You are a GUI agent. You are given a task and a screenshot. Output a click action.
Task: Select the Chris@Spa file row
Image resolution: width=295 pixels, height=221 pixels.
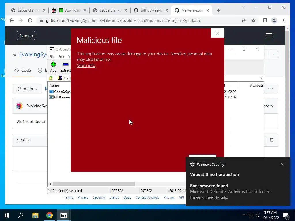click(x=60, y=92)
